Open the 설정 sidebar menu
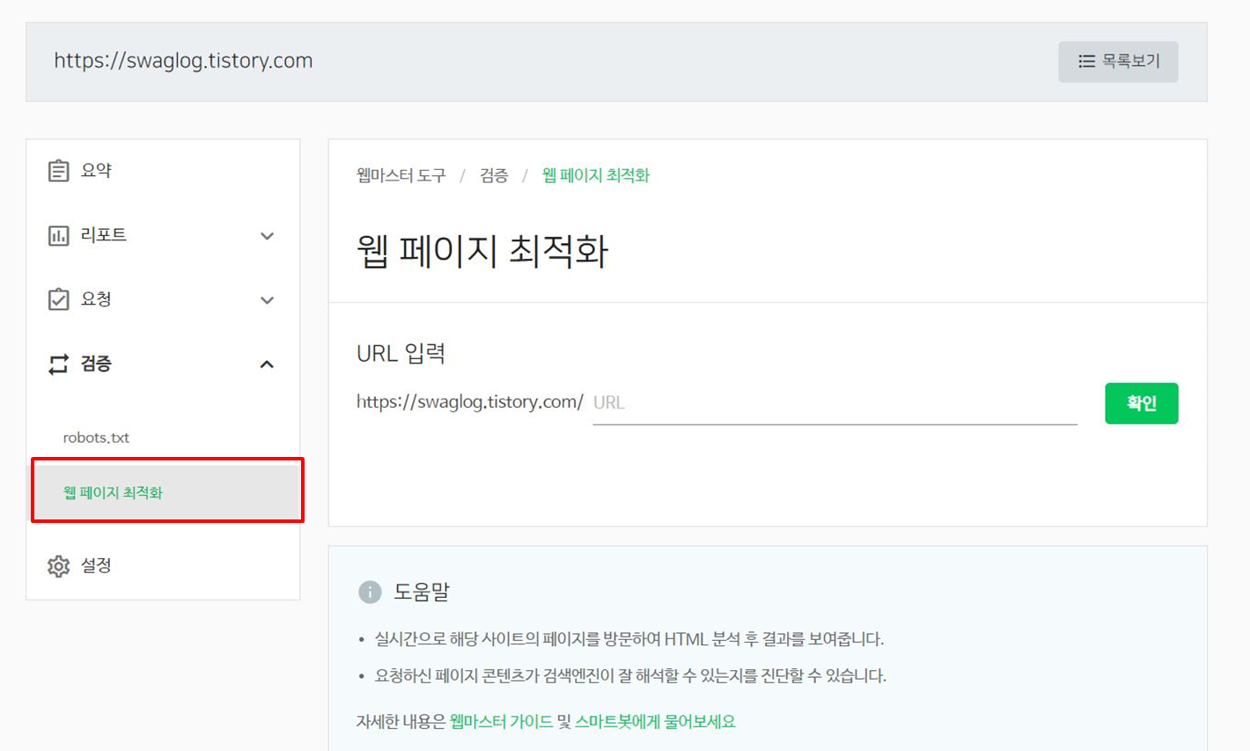Screen dimensions: 1250x751 [x=163, y=565]
